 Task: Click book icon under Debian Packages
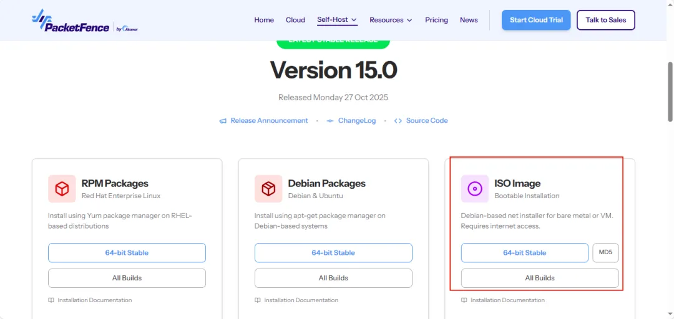pyautogui.click(x=258, y=300)
